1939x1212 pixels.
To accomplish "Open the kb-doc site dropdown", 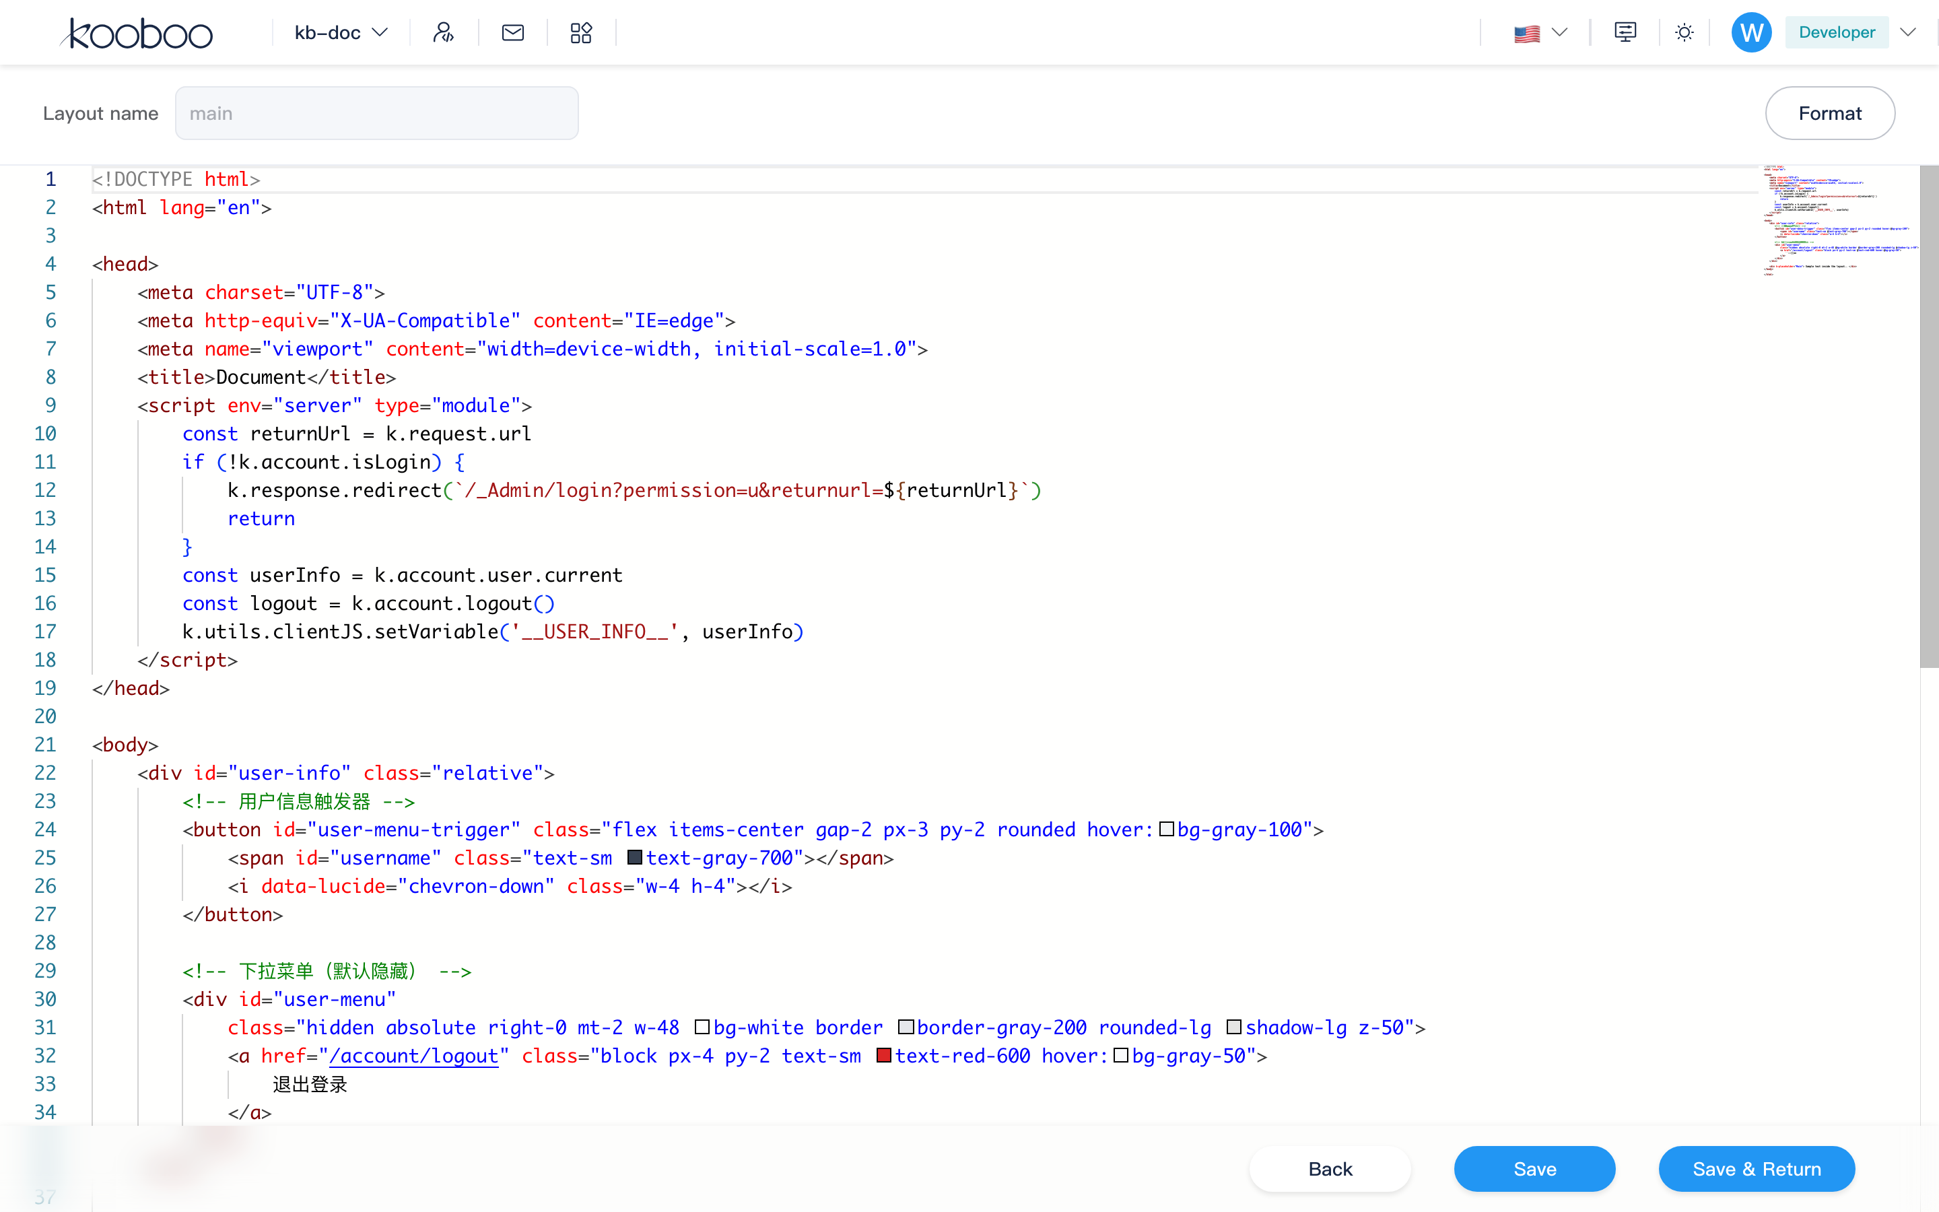I will [x=341, y=33].
